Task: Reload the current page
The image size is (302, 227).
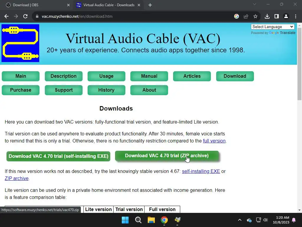Action: (25, 17)
